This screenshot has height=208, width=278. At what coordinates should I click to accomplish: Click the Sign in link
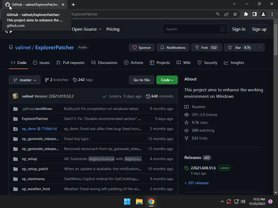[x=239, y=29]
